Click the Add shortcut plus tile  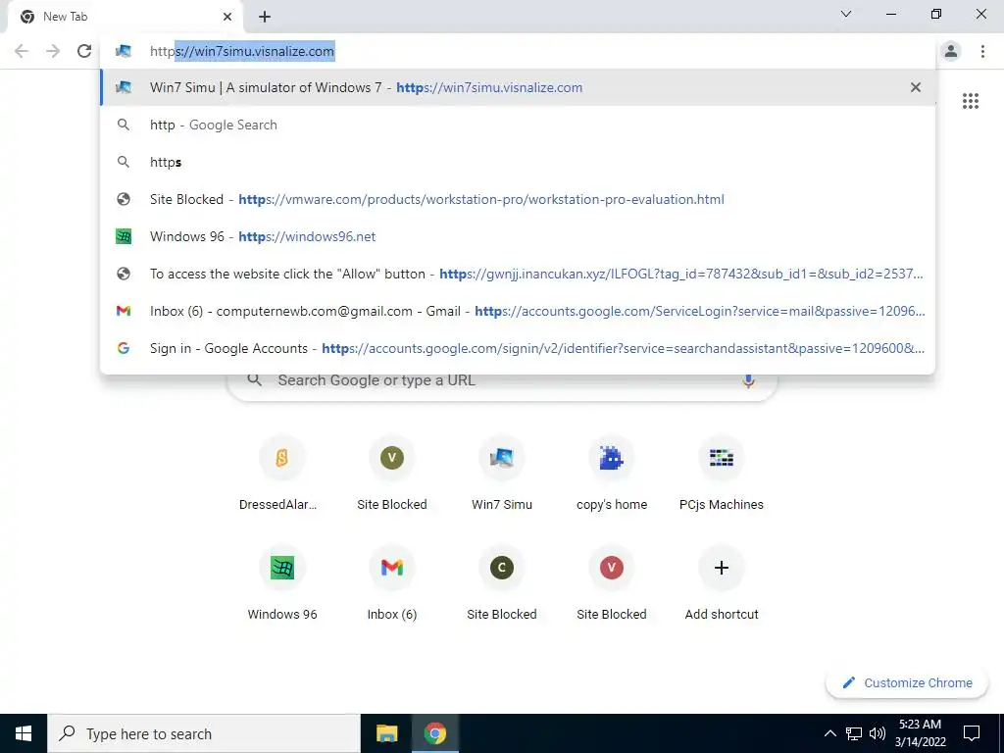(721, 584)
